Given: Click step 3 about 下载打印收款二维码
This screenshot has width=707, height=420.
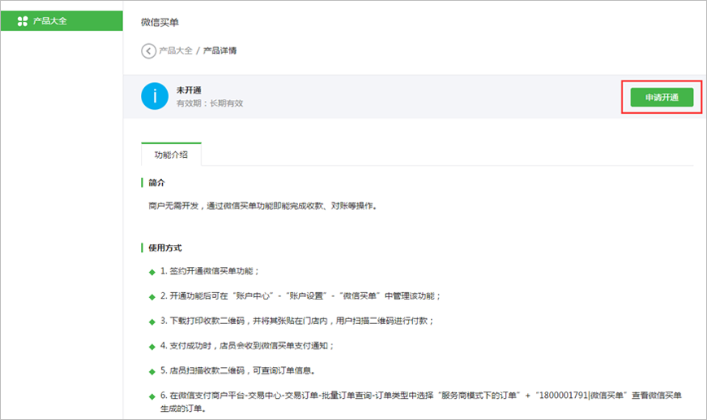Looking at the screenshot, I should (296, 321).
